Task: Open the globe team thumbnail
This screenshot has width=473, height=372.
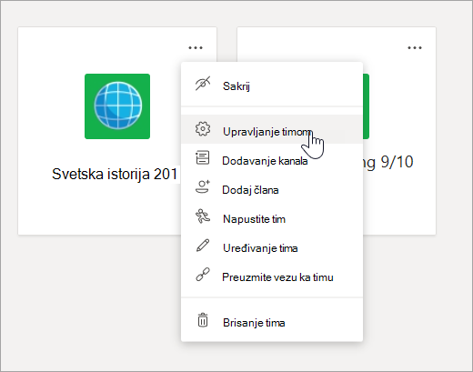Action: (x=117, y=106)
